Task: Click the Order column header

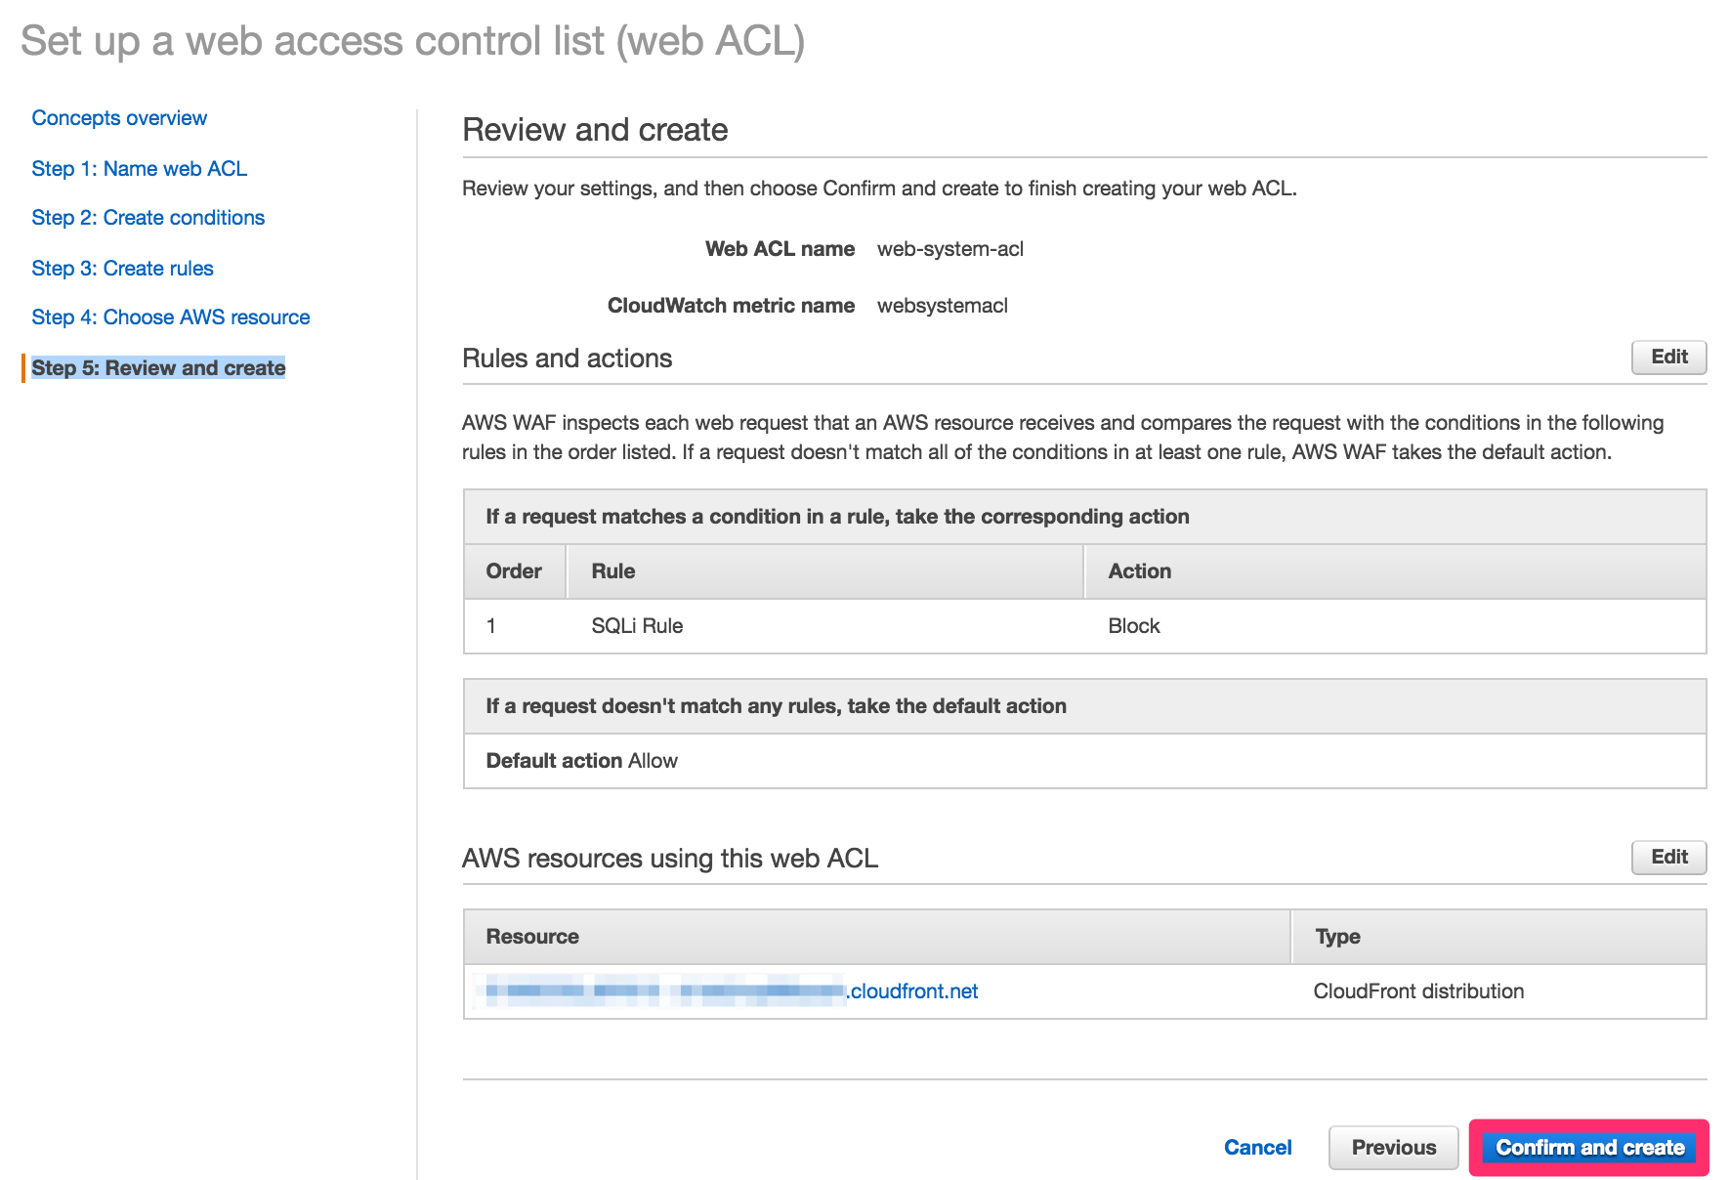Action: click(x=513, y=570)
